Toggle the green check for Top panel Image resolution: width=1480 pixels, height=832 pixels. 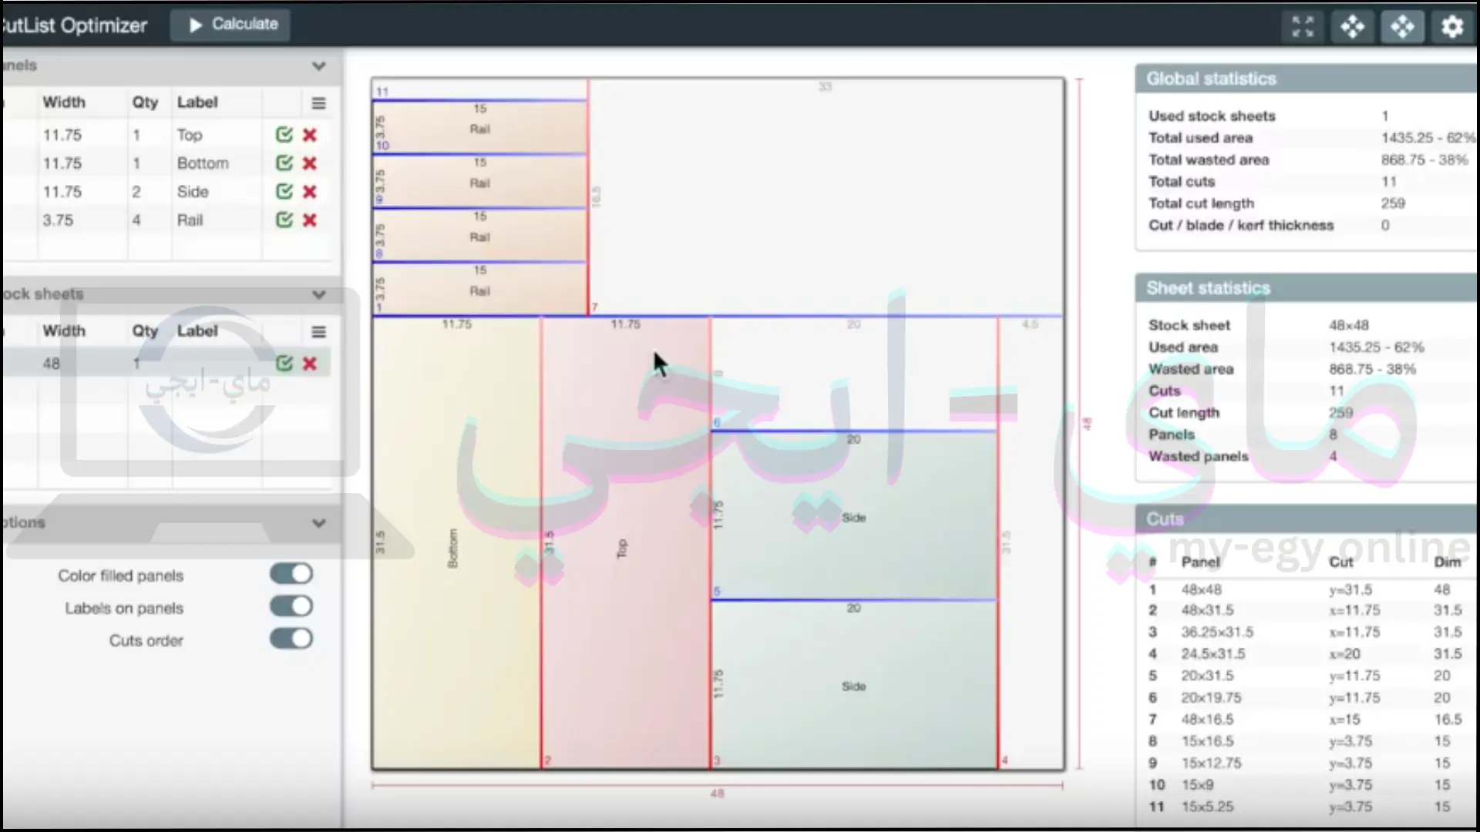pos(284,135)
